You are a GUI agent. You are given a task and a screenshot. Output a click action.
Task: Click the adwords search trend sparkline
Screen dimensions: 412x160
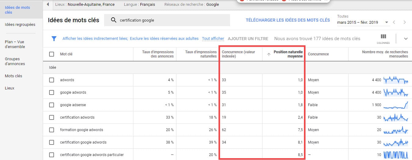pos(396,80)
